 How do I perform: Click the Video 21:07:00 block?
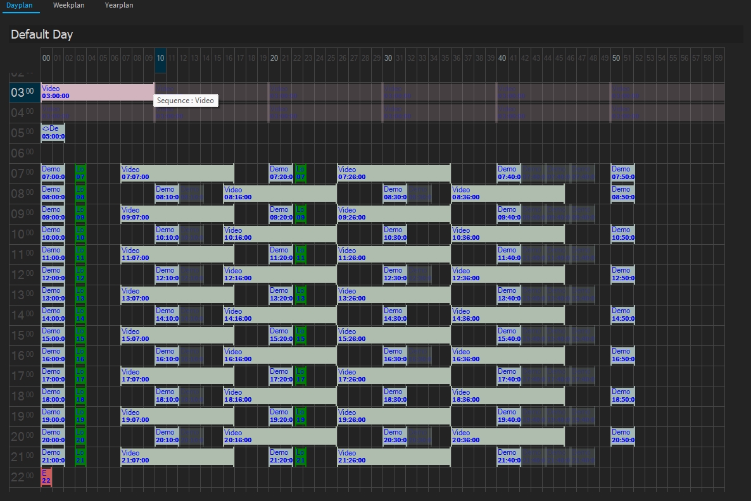pos(177,457)
